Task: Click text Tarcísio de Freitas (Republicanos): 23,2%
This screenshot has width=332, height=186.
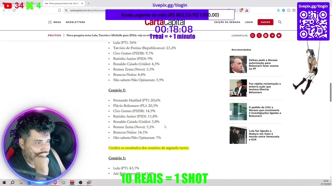Action: click(x=144, y=48)
